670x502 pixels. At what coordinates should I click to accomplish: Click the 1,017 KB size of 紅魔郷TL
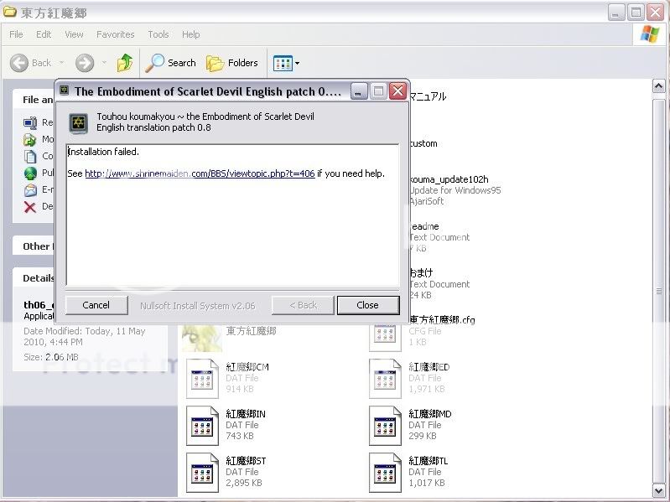click(427, 483)
